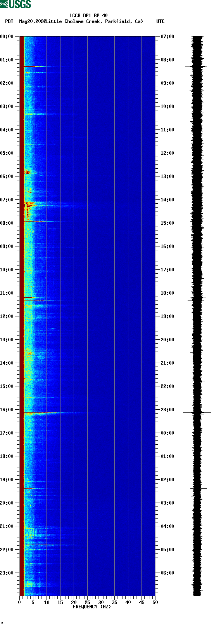The height and width of the screenshot is (627, 214).
Task: Select the station title LCCB DP1 BP 40
Action: (x=88, y=16)
